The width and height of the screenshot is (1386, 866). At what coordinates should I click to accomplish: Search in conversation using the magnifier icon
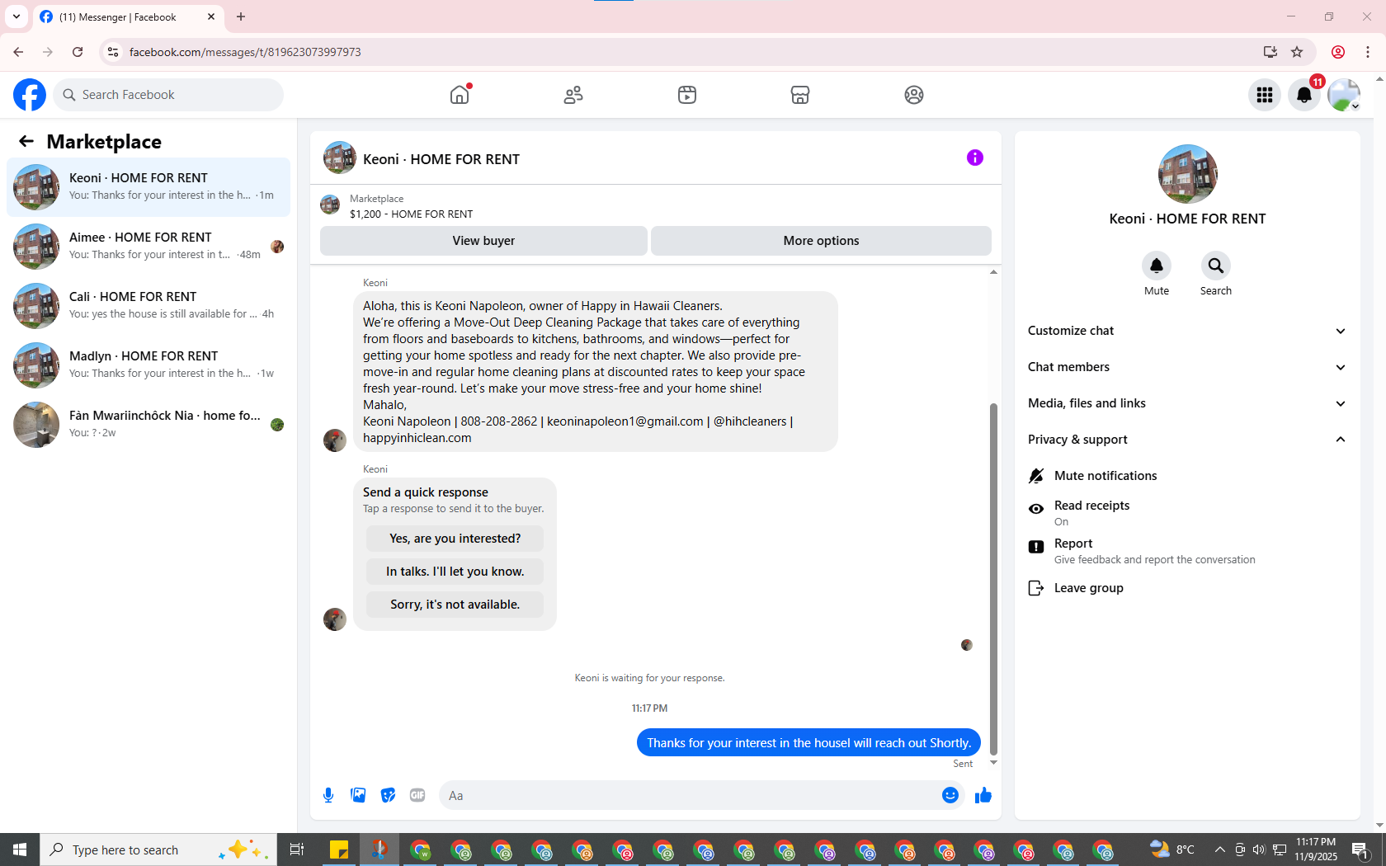(1216, 266)
